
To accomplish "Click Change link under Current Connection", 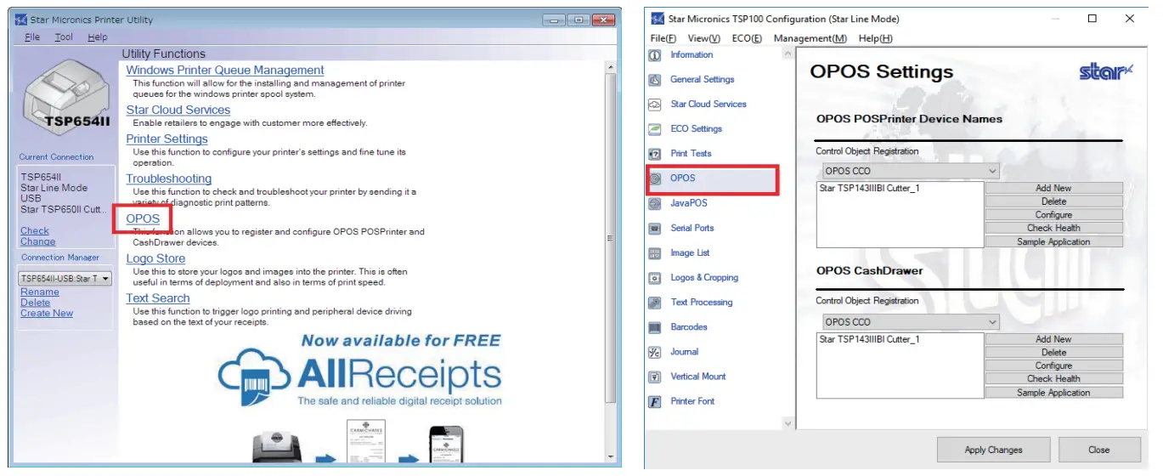I will click(x=38, y=242).
